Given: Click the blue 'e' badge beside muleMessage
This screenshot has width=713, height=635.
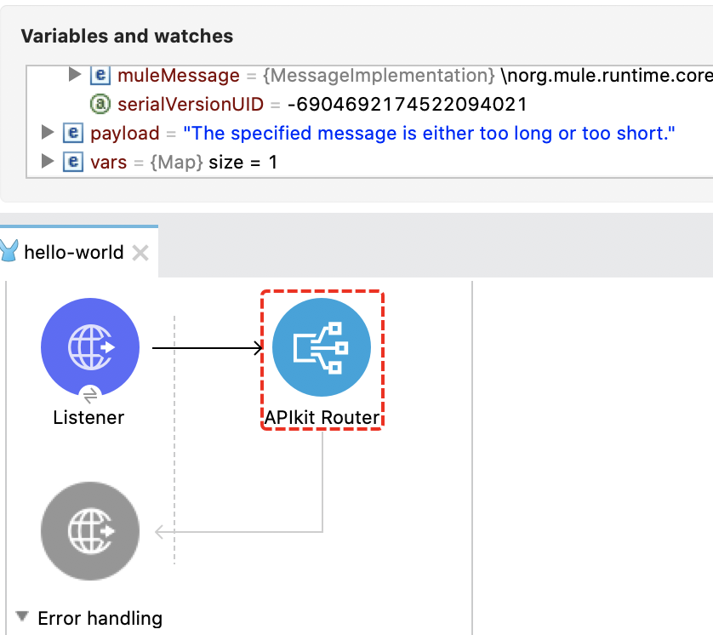Looking at the screenshot, I should tap(100, 75).
